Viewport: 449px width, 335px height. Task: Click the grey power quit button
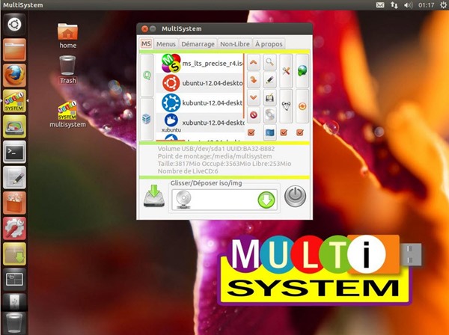coord(296,196)
